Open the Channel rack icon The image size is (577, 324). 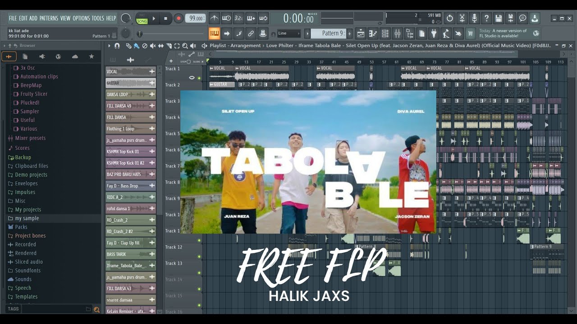pyautogui.click(x=385, y=33)
